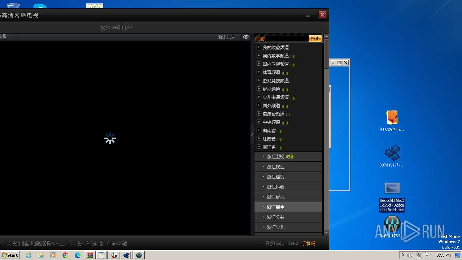Screen dimensions: 462x260
Task: Expand the 国外频道 group
Action: click(259, 105)
